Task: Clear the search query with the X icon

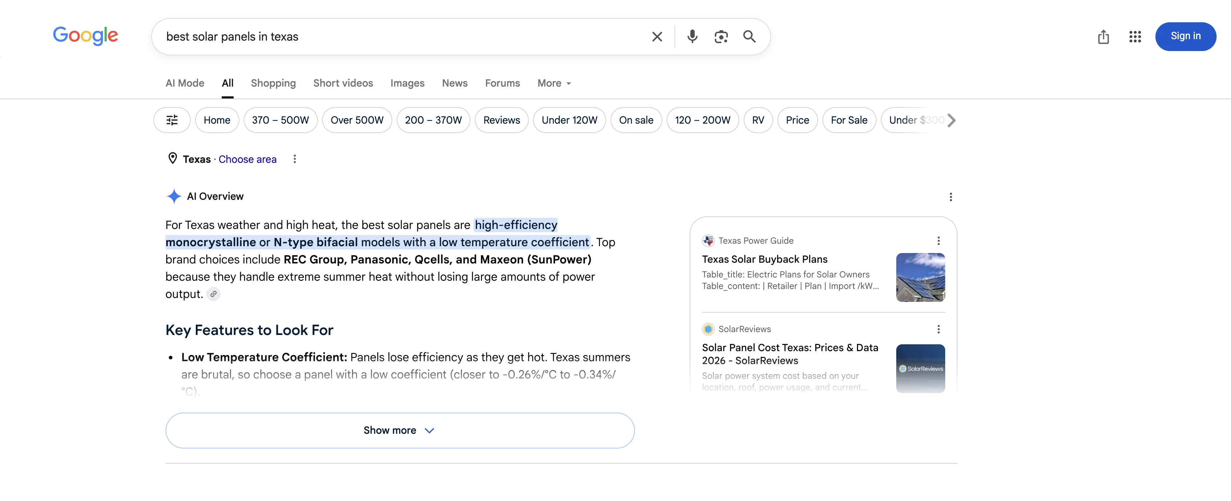Action: [x=657, y=37]
